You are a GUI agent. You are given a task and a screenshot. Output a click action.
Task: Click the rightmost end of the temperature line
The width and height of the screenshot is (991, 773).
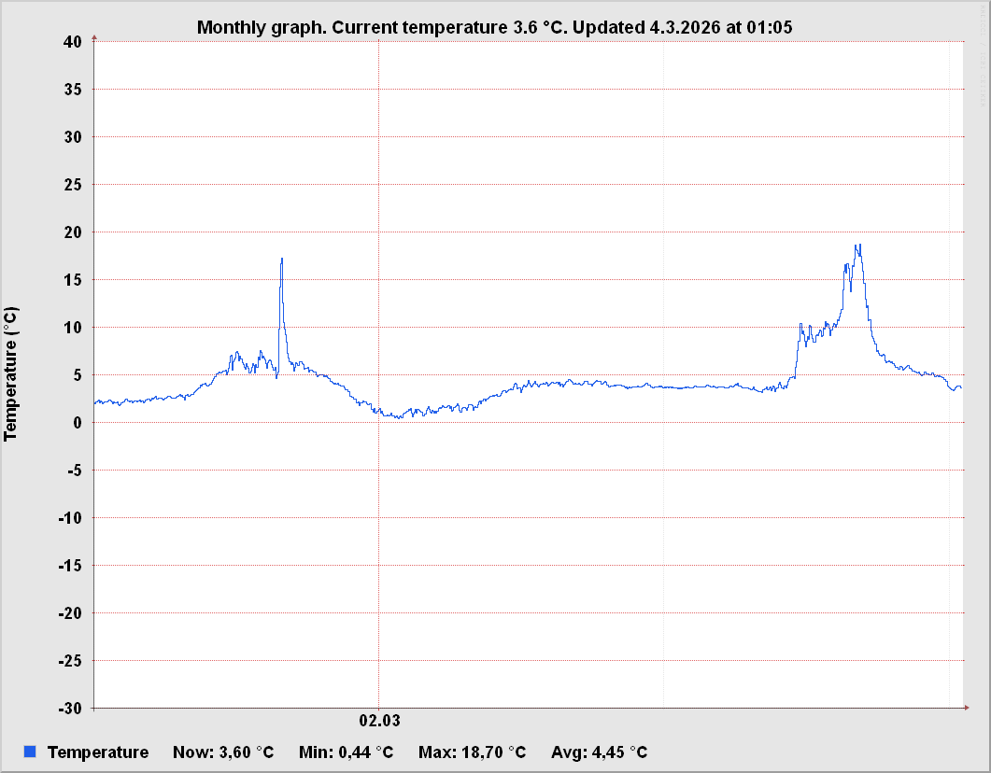[960, 387]
